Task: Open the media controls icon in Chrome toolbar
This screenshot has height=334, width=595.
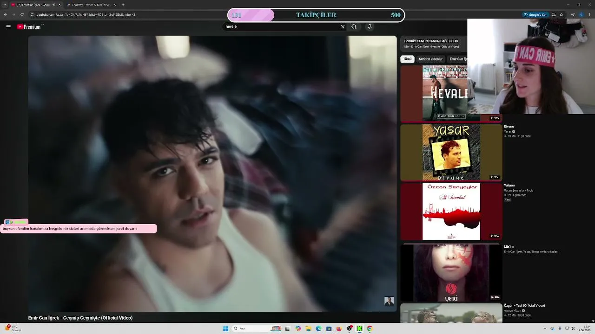Action: (x=573, y=14)
